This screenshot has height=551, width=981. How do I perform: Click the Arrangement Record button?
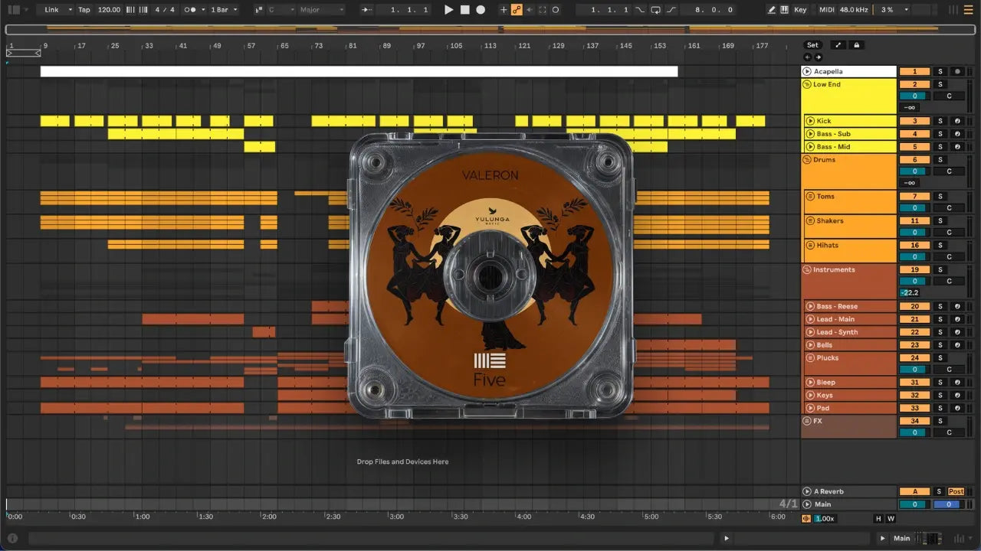(481, 10)
